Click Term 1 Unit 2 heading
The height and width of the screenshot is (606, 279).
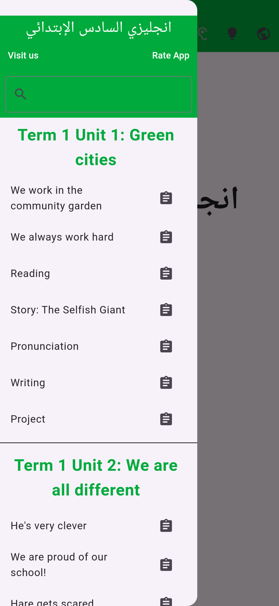pos(96,478)
